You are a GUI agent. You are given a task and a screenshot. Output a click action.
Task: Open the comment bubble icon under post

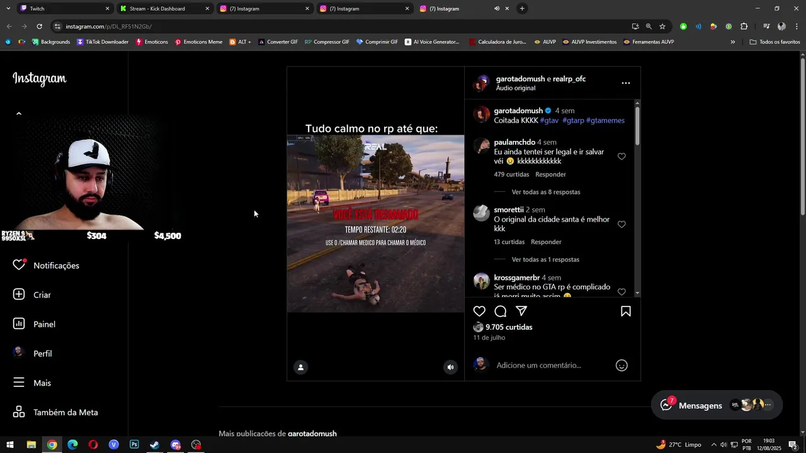[501, 311]
